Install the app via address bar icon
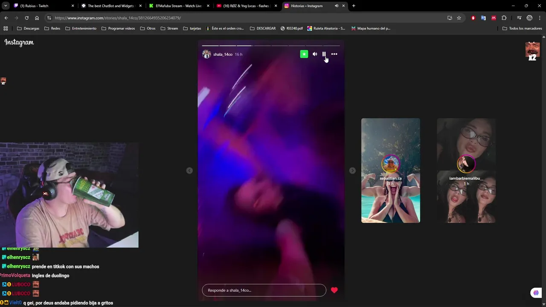This screenshot has width=546, height=307. [x=450, y=18]
